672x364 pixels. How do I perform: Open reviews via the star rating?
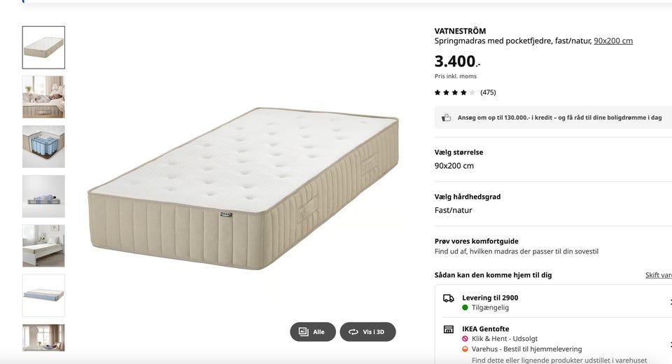point(454,92)
